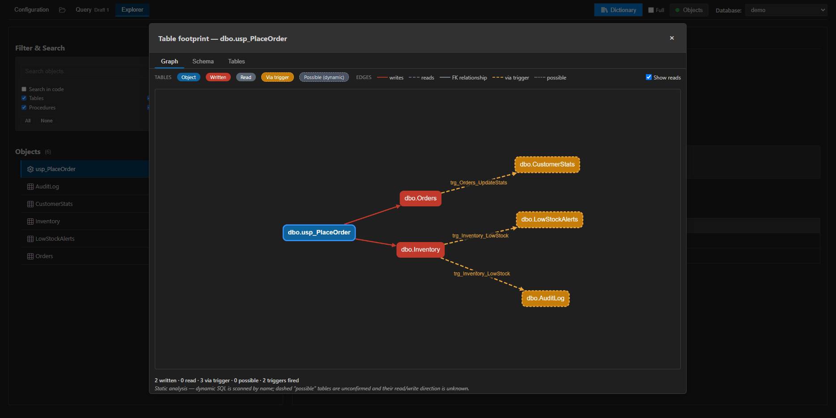Click the book icon on Dictionary button
836x418 pixels.
click(x=604, y=10)
